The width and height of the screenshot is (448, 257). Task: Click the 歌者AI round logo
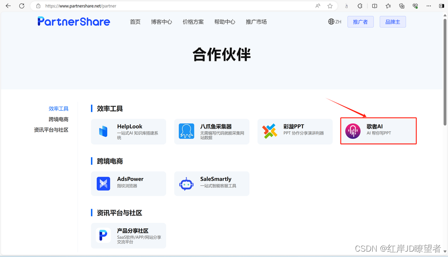[353, 131]
